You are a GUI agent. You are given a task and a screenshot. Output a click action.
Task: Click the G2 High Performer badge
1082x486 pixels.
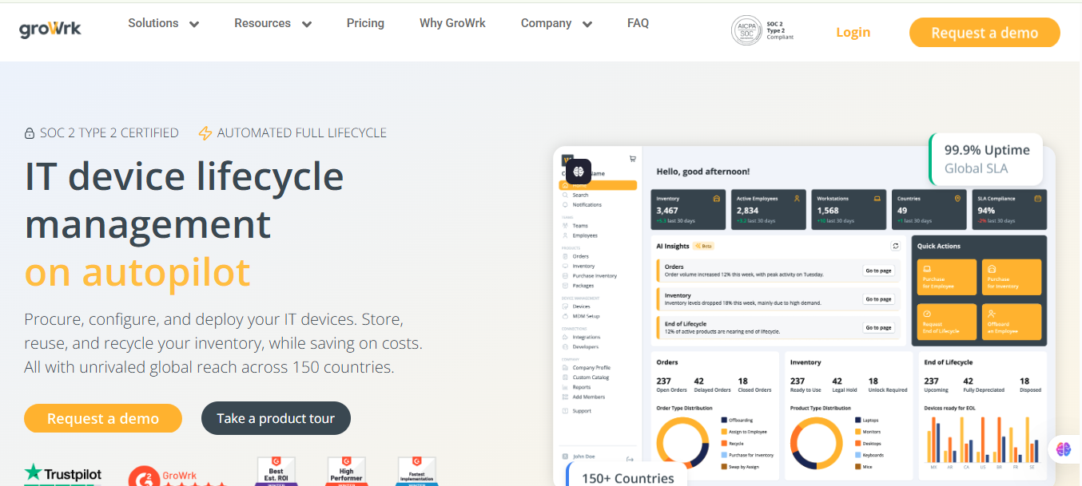tap(346, 471)
